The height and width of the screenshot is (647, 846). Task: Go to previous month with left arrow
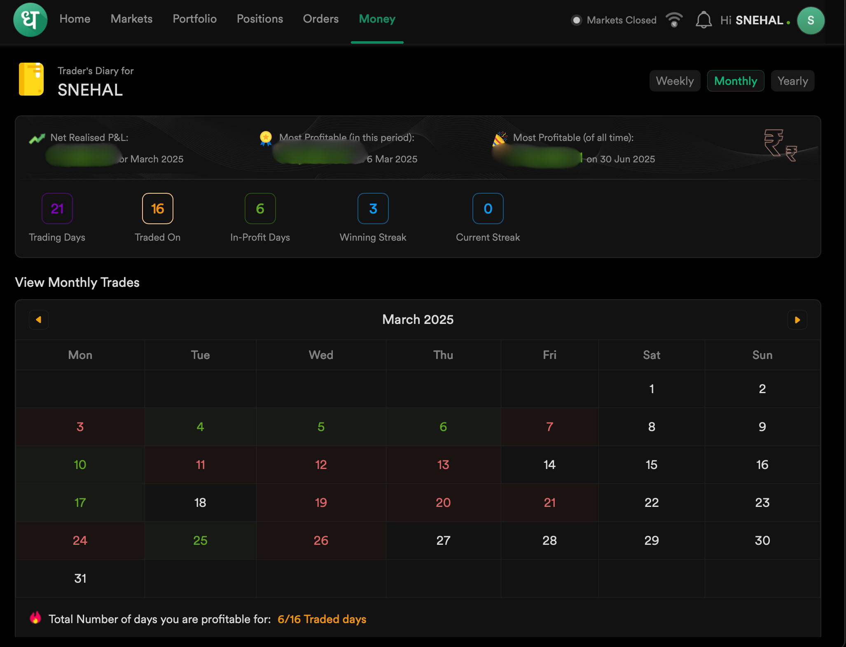click(39, 320)
